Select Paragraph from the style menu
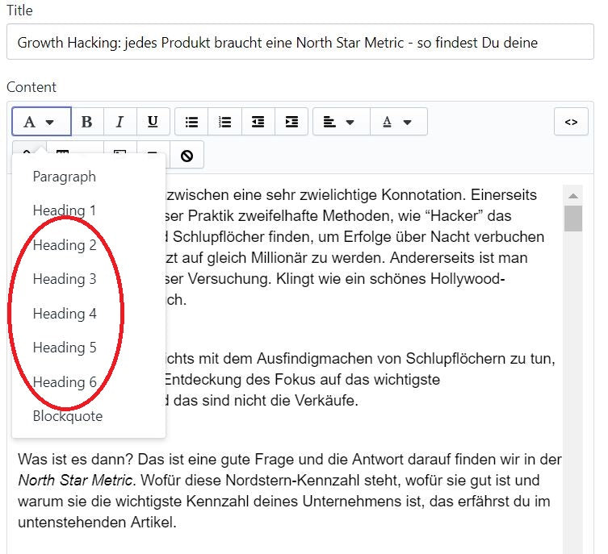This screenshot has height=554, width=608. [x=65, y=177]
